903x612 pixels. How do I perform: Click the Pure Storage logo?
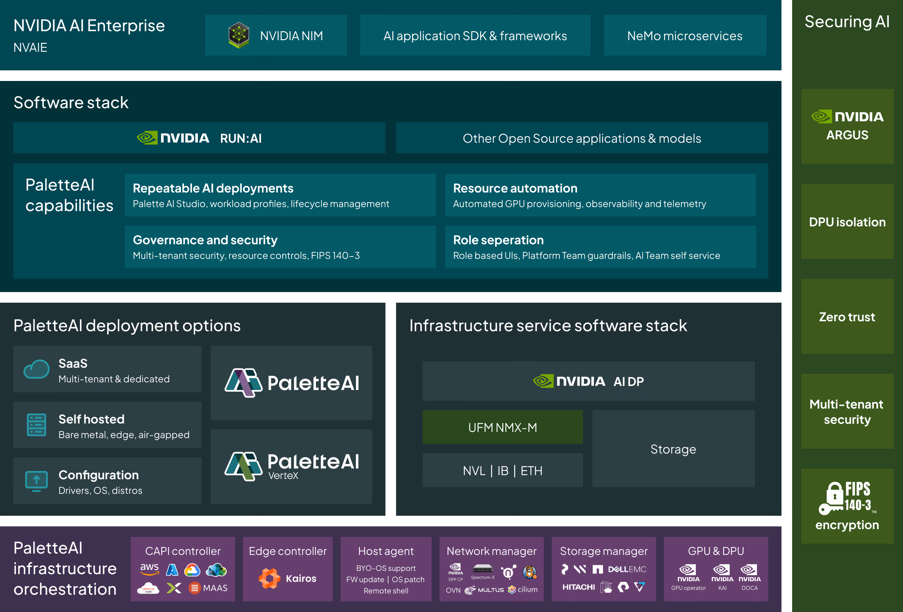tap(623, 587)
